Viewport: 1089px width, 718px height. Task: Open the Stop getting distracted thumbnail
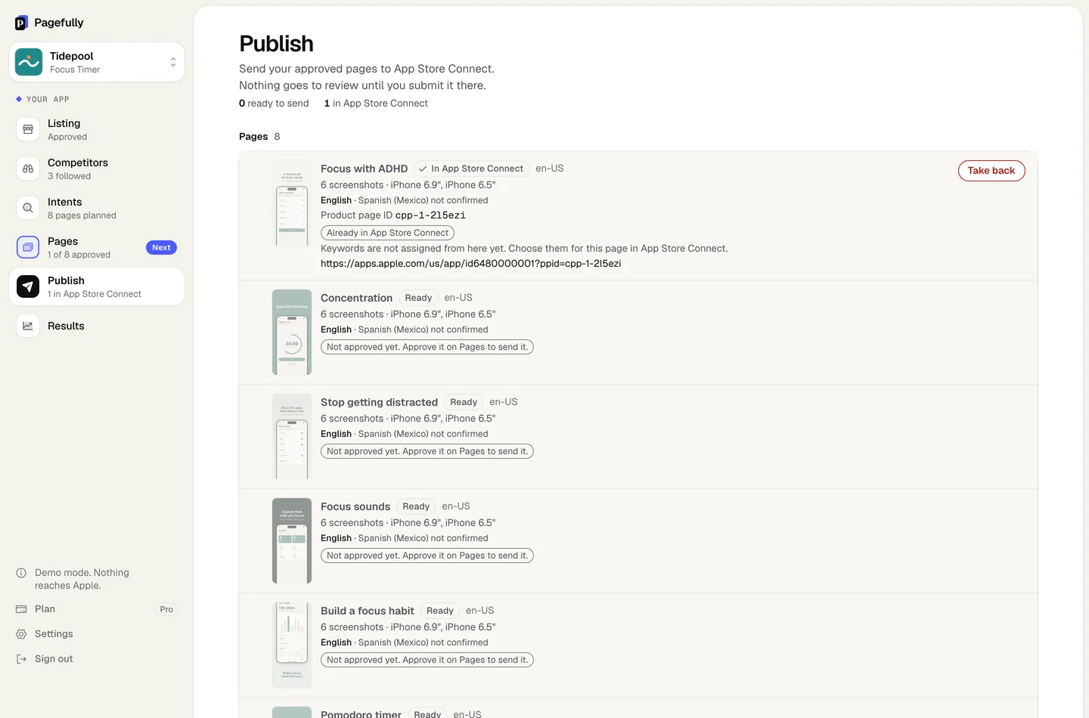click(x=292, y=437)
